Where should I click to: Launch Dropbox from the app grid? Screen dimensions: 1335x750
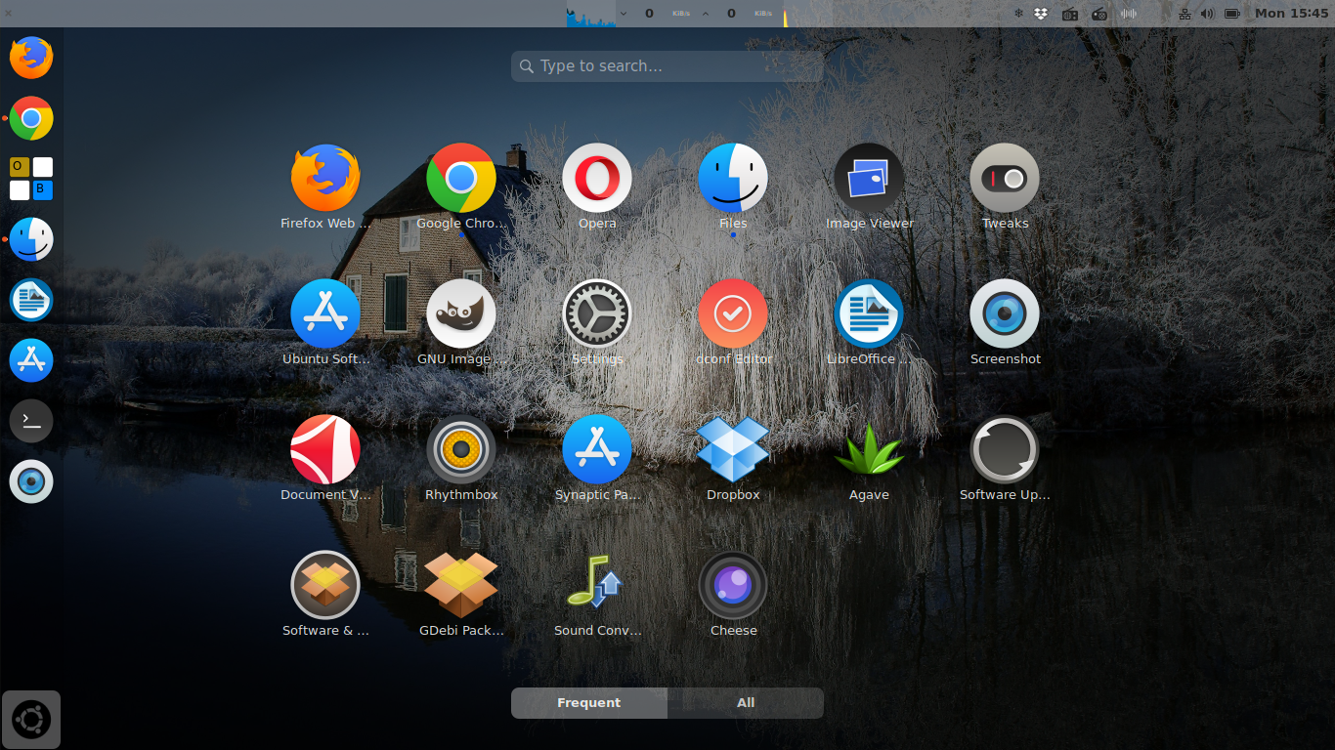point(733,459)
